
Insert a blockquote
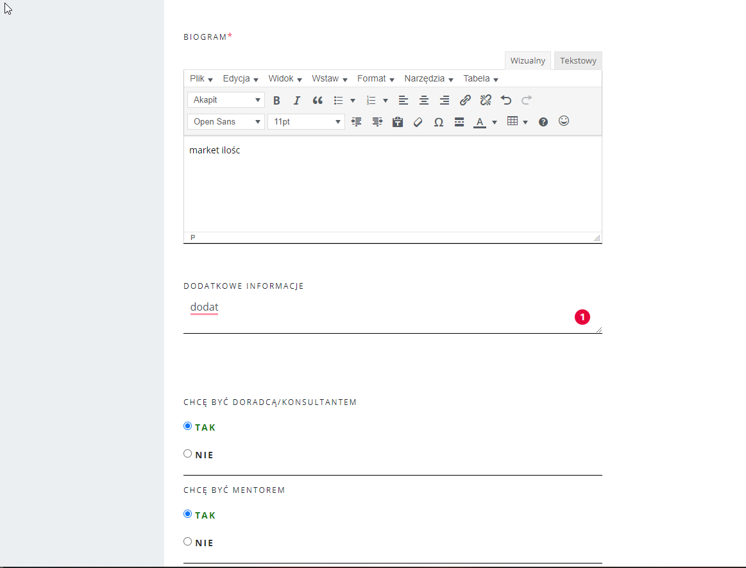coord(318,100)
